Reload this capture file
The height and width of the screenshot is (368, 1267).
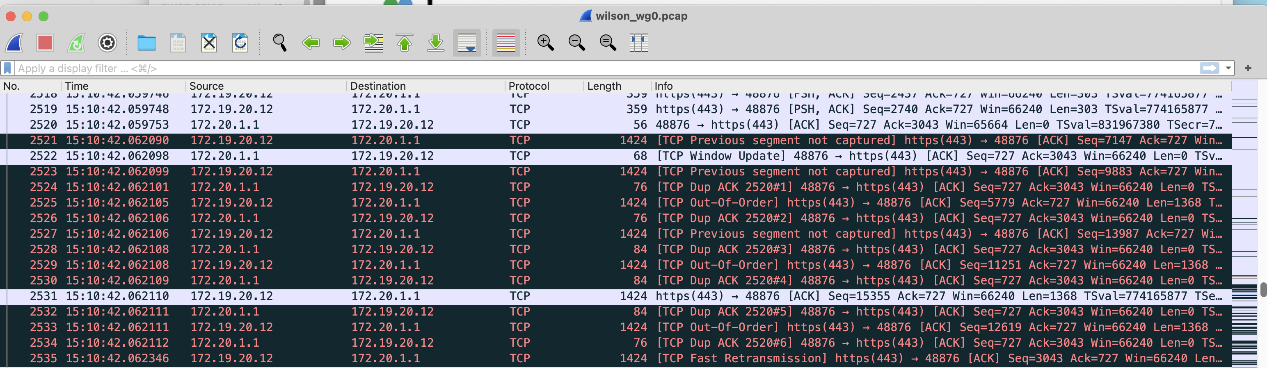(x=240, y=43)
